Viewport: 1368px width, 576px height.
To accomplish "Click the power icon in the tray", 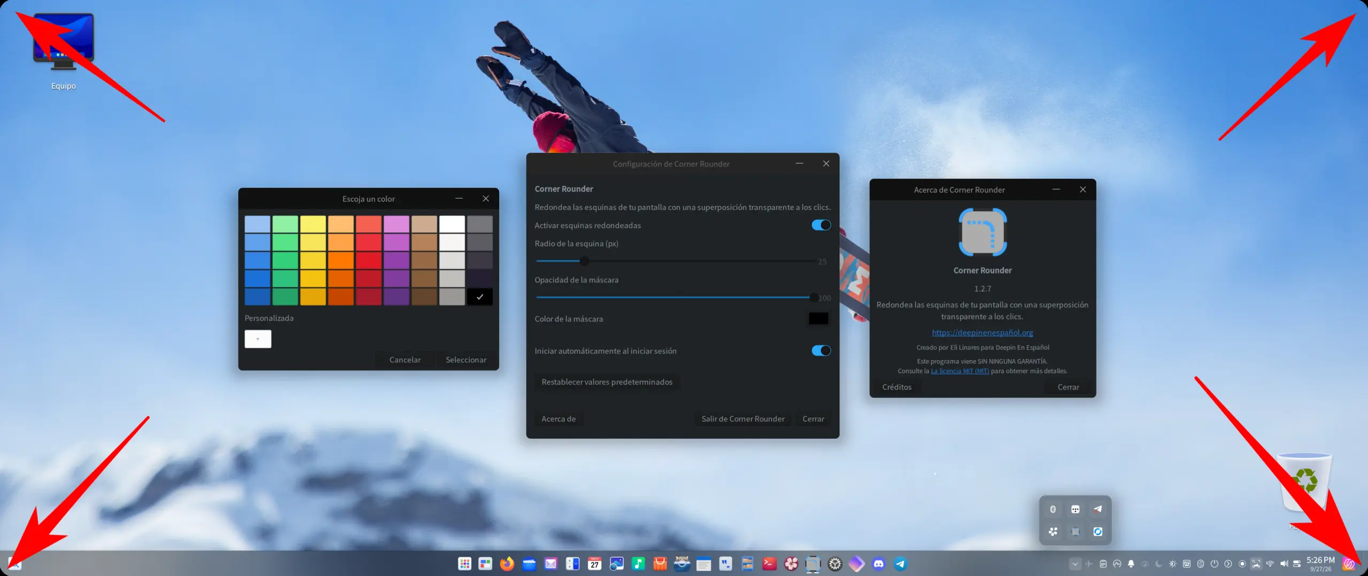I will [x=1215, y=564].
